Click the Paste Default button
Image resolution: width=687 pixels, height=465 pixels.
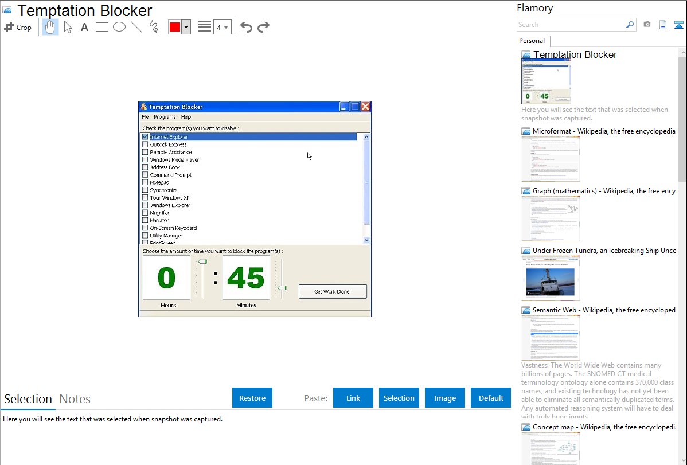pos(491,398)
